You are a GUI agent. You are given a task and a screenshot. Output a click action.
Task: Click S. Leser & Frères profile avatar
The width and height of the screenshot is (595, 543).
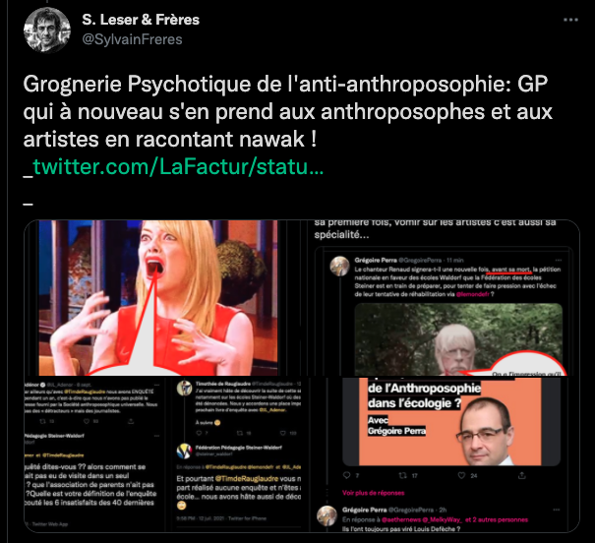click(x=47, y=30)
